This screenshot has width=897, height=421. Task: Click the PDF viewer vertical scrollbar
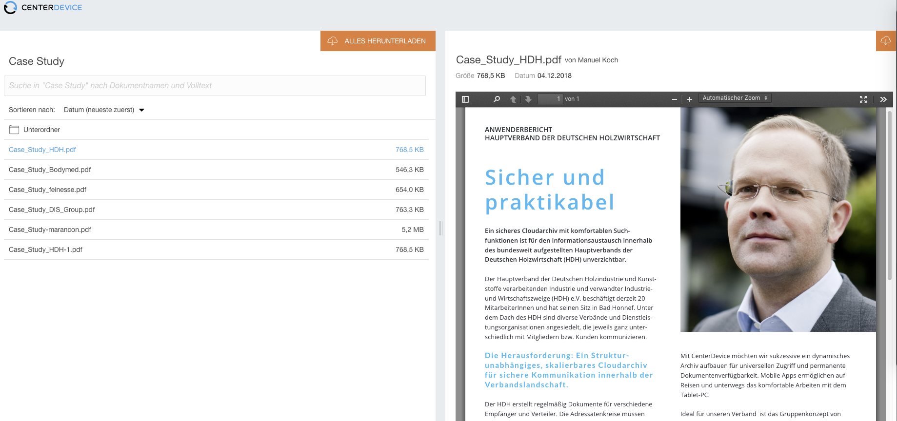pyautogui.click(x=890, y=195)
